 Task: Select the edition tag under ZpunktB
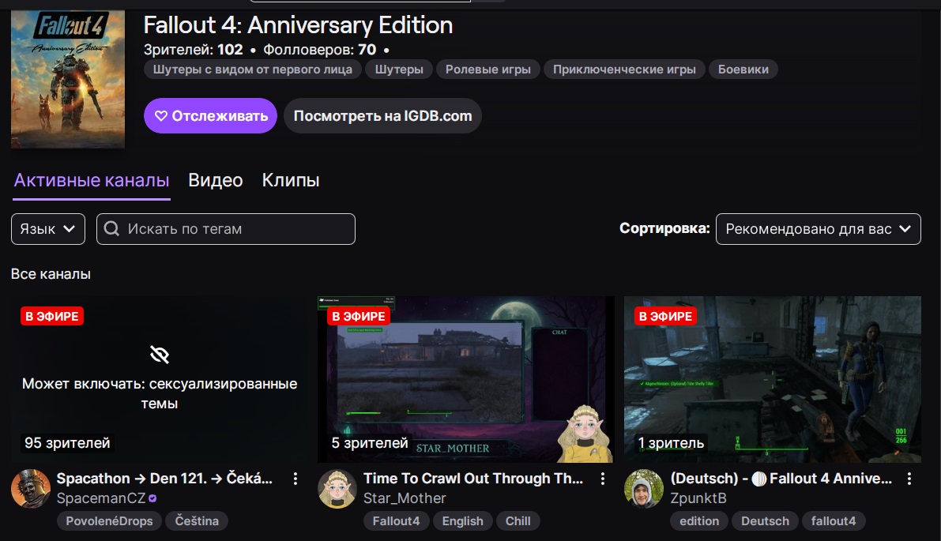pos(699,521)
